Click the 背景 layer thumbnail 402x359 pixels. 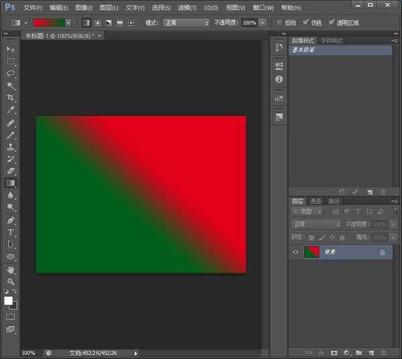click(x=312, y=253)
